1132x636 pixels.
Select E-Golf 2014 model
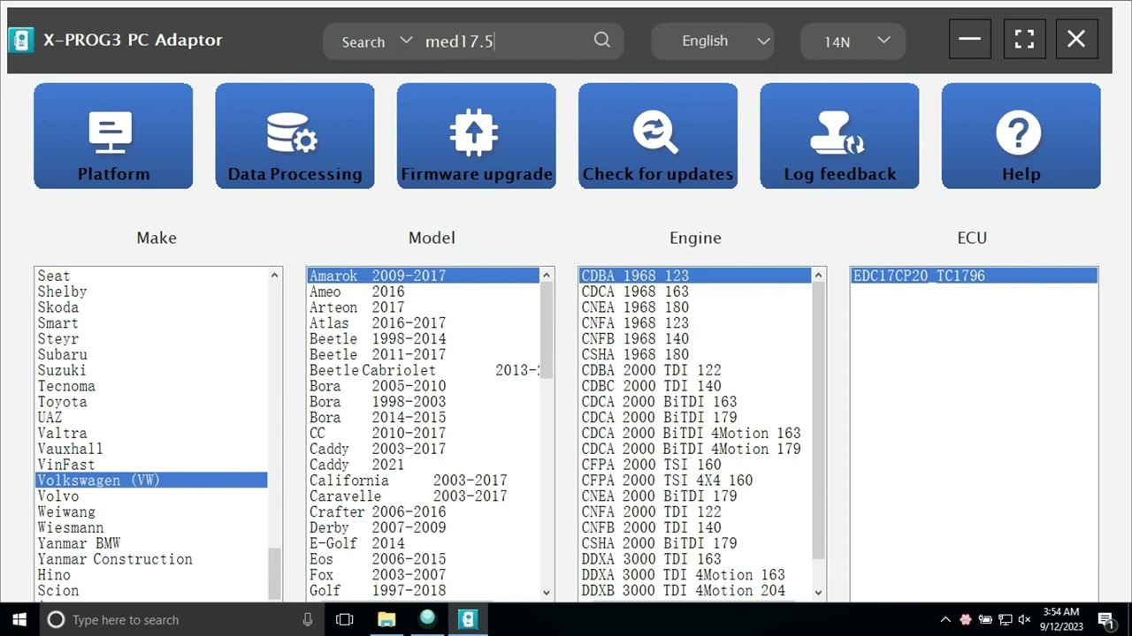(423, 543)
